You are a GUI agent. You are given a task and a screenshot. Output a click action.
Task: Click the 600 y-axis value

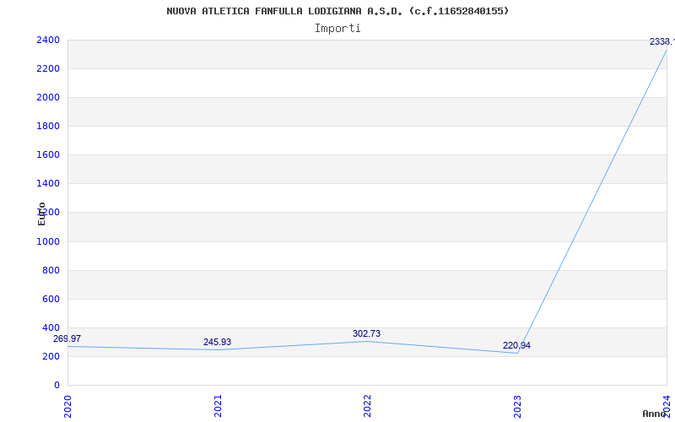(51, 300)
